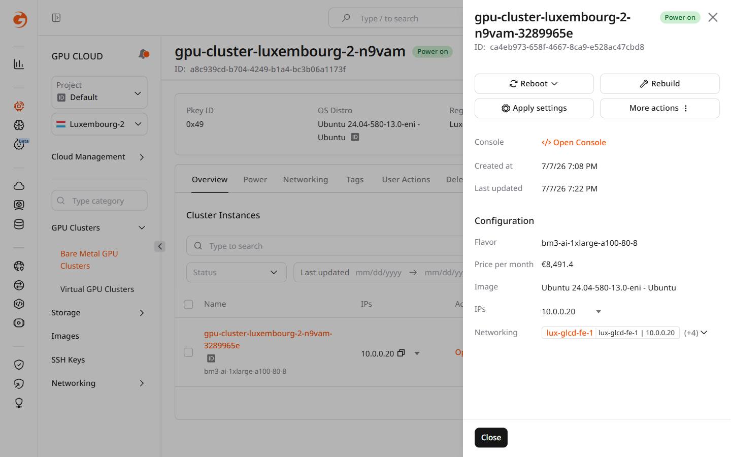Open the globe CDN icon in left rail
This screenshot has height=457, width=731.
point(19,266)
